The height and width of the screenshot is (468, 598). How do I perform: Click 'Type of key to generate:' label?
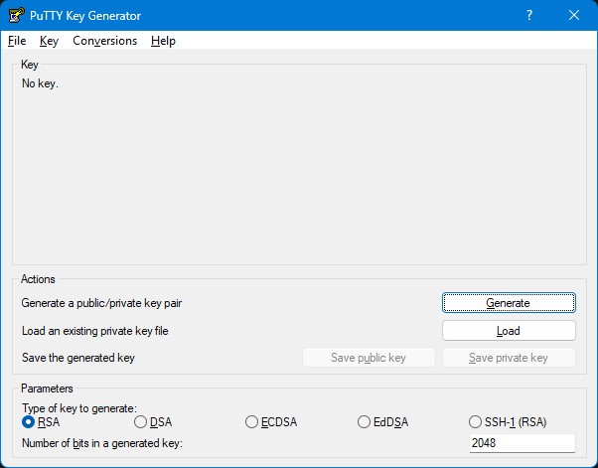tap(79, 408)
